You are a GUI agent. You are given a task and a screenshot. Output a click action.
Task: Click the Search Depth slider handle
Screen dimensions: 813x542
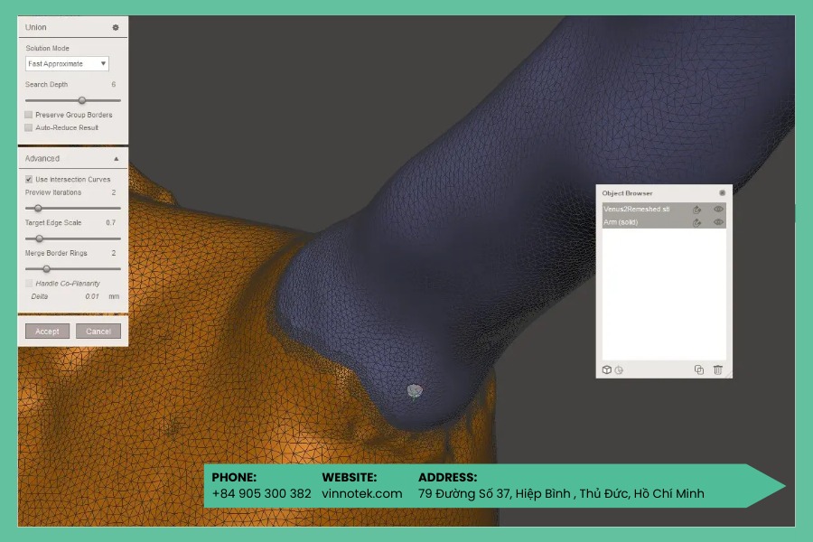click(x=82, y=100)
